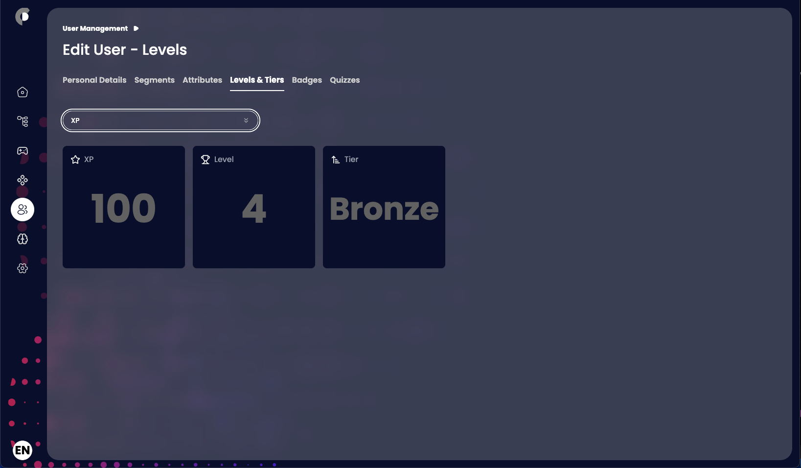
Task: Go to the User Management breadcrumb
Action: [x=95, y=28]
